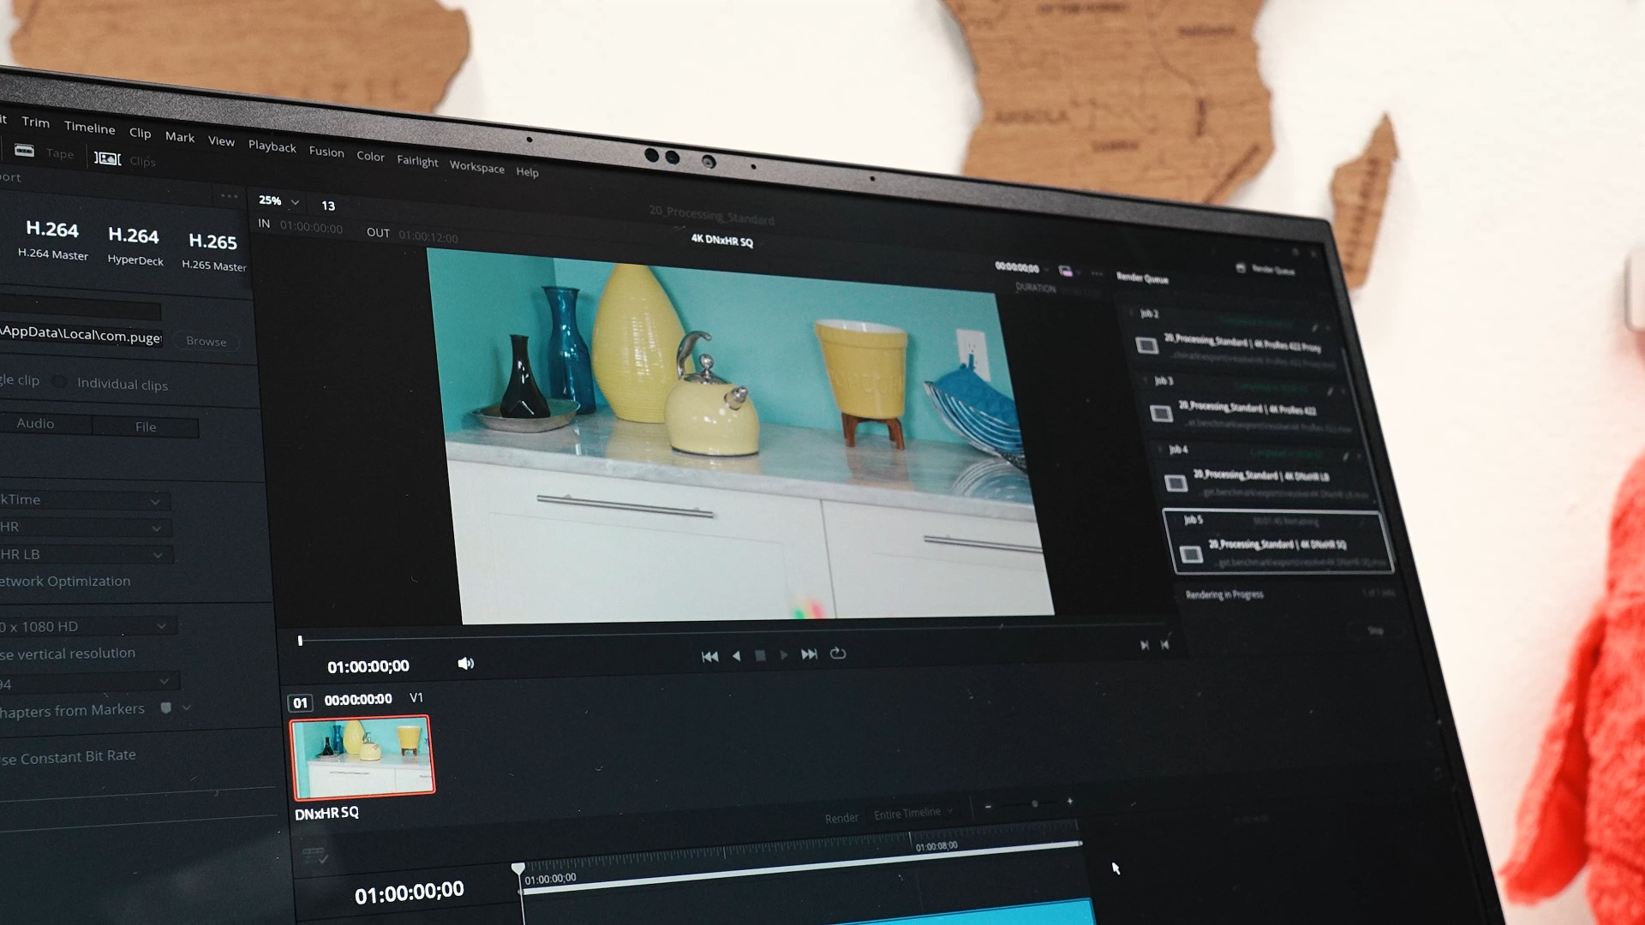Open the 25% viewer zoom dropdown

coord(279,200)
